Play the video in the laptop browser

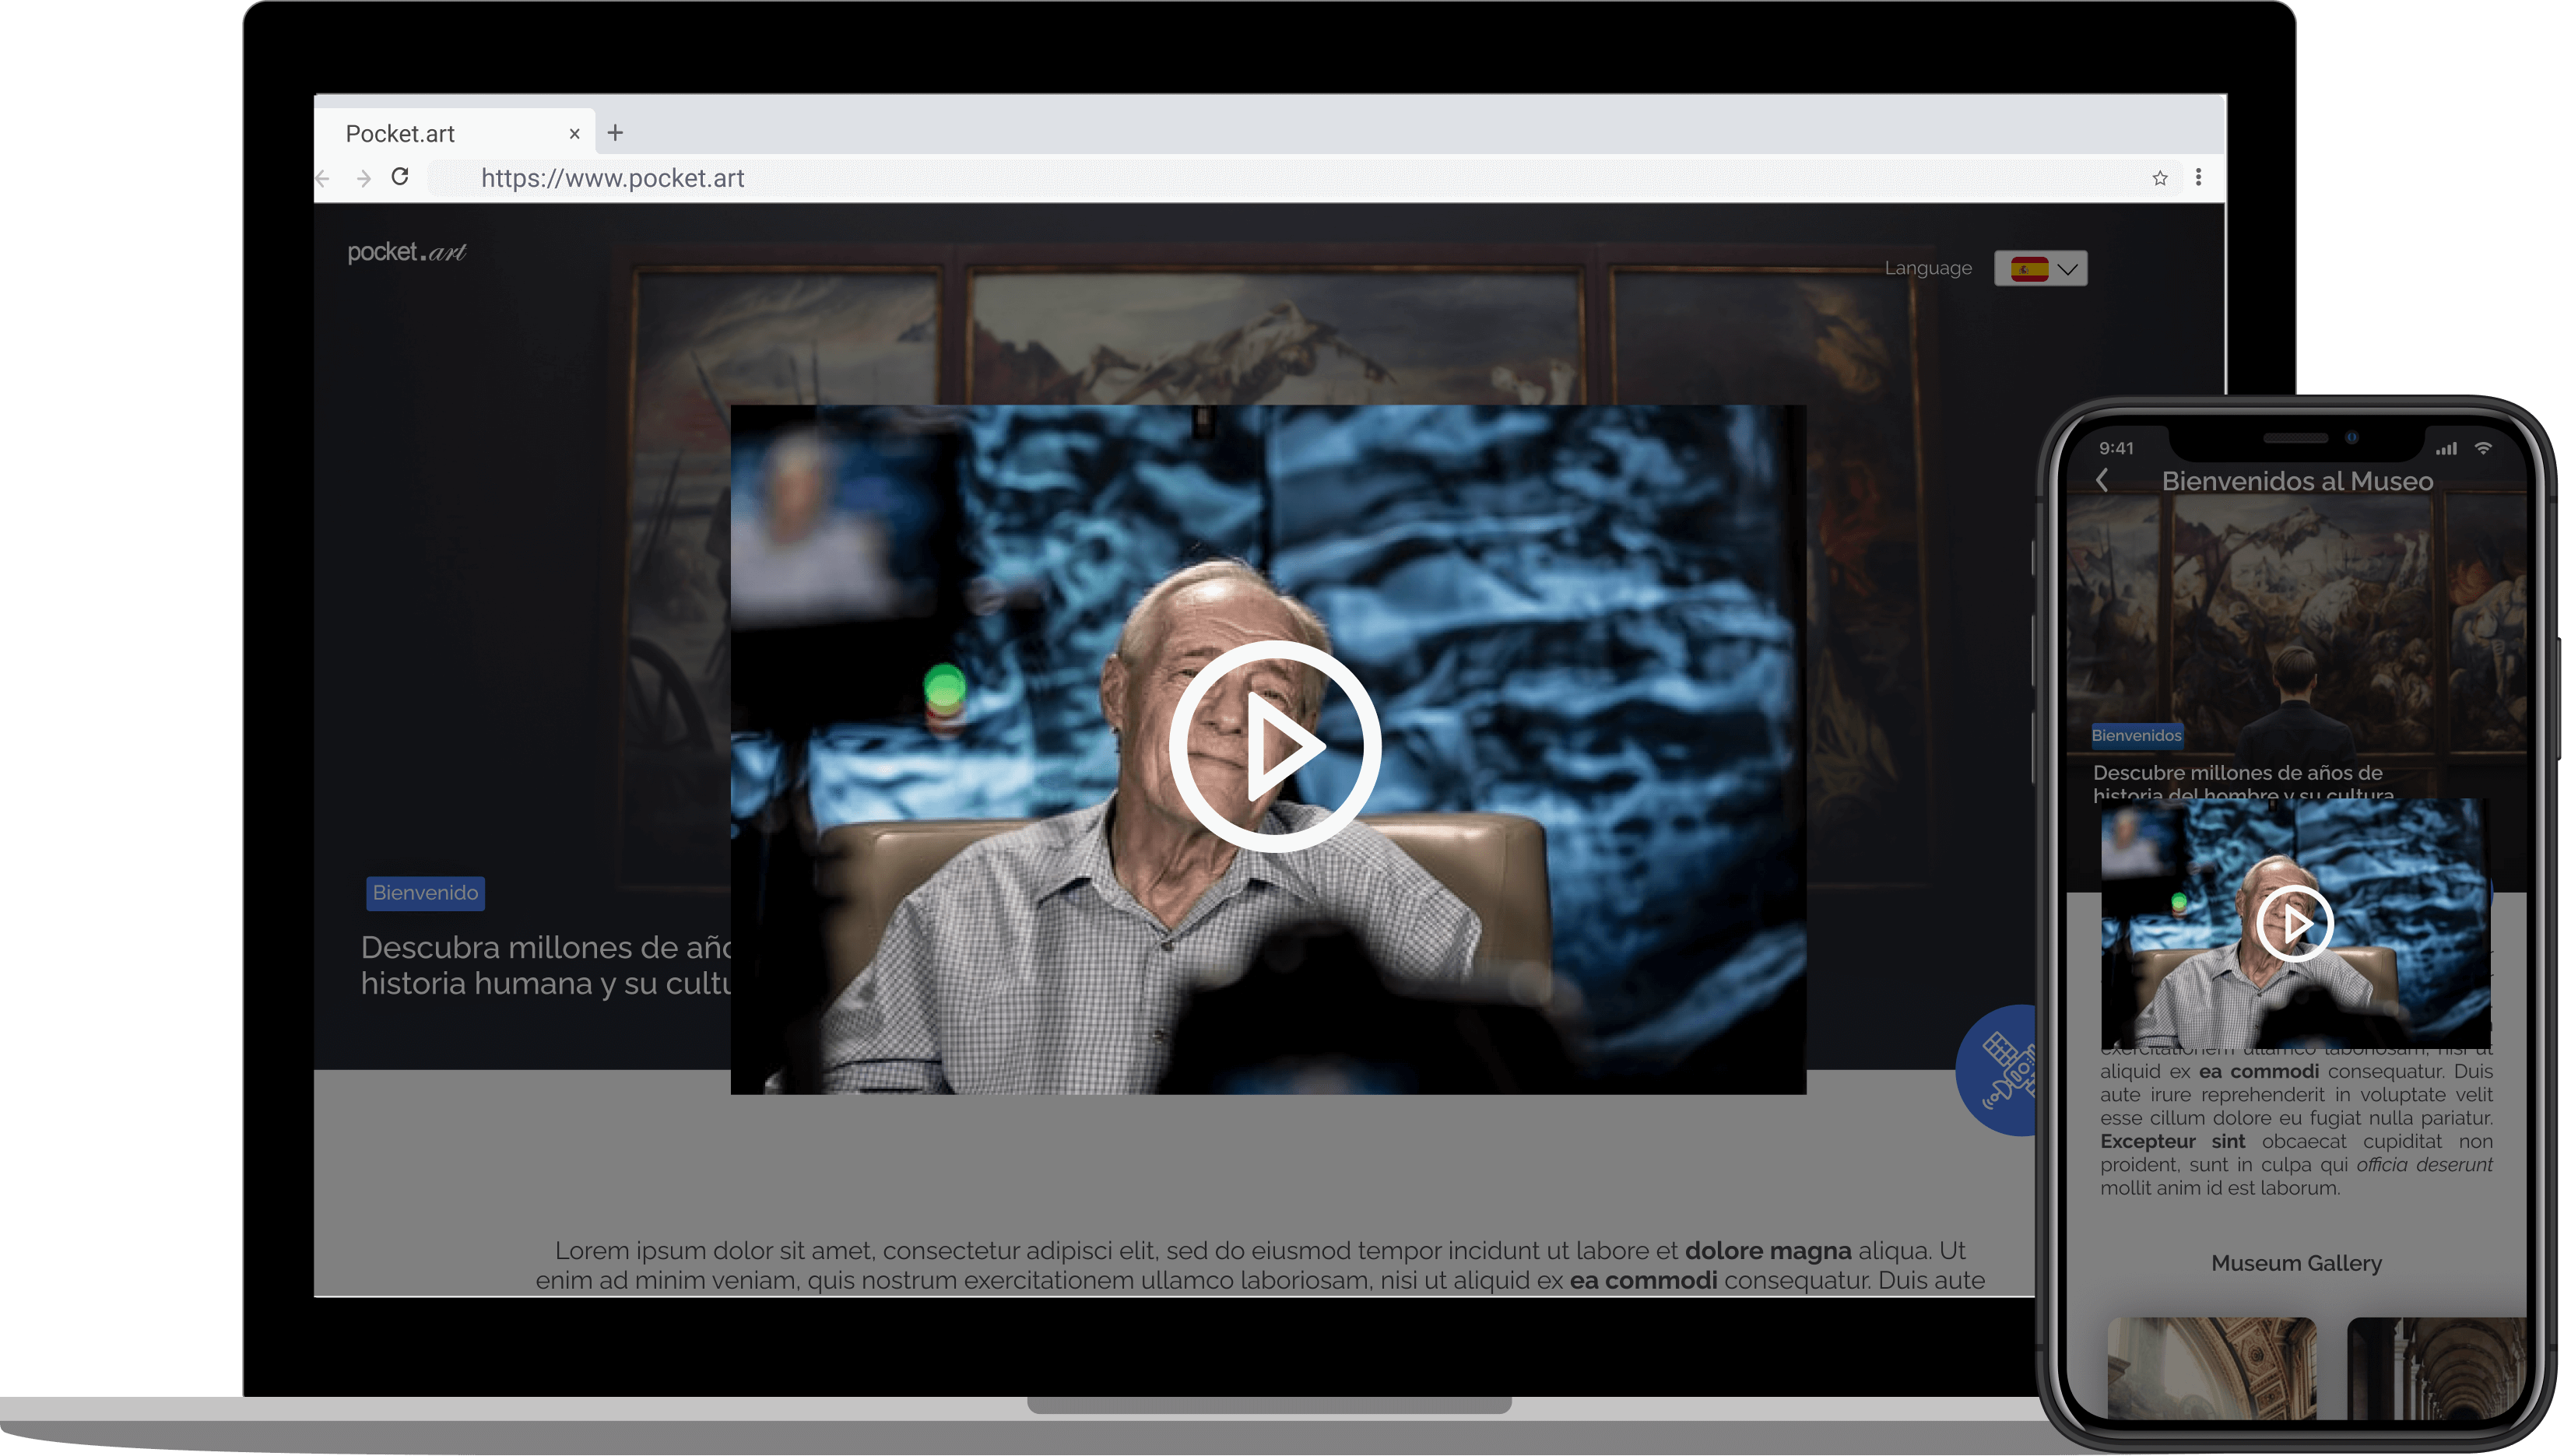(1275, 747)
